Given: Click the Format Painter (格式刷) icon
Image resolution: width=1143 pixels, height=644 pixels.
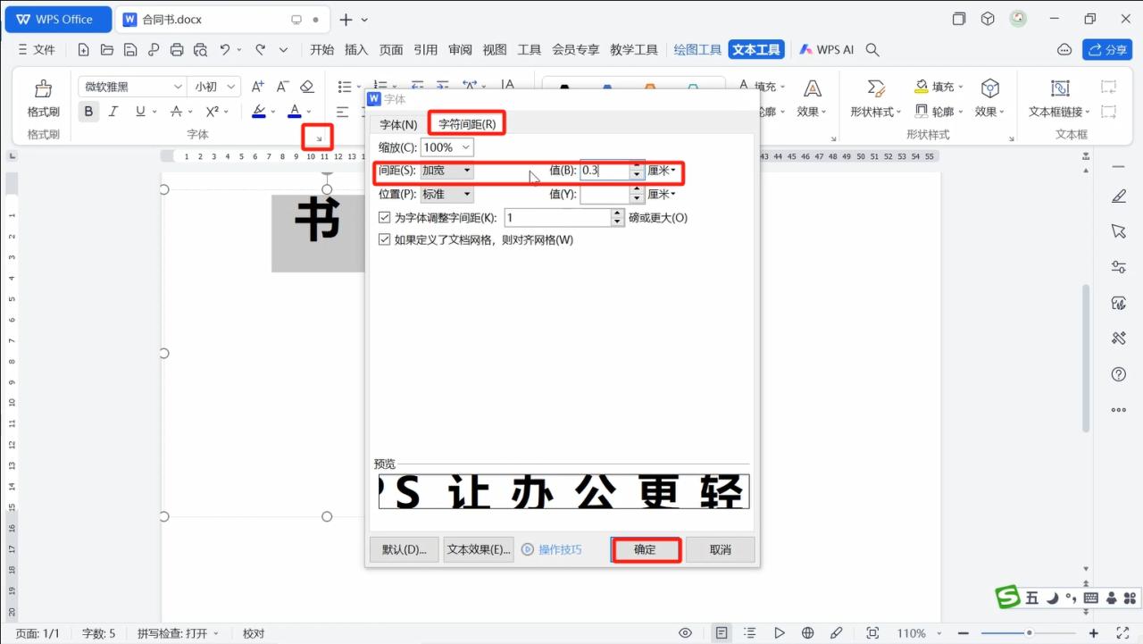Looking at the screenshot, I should click(43, 88).
